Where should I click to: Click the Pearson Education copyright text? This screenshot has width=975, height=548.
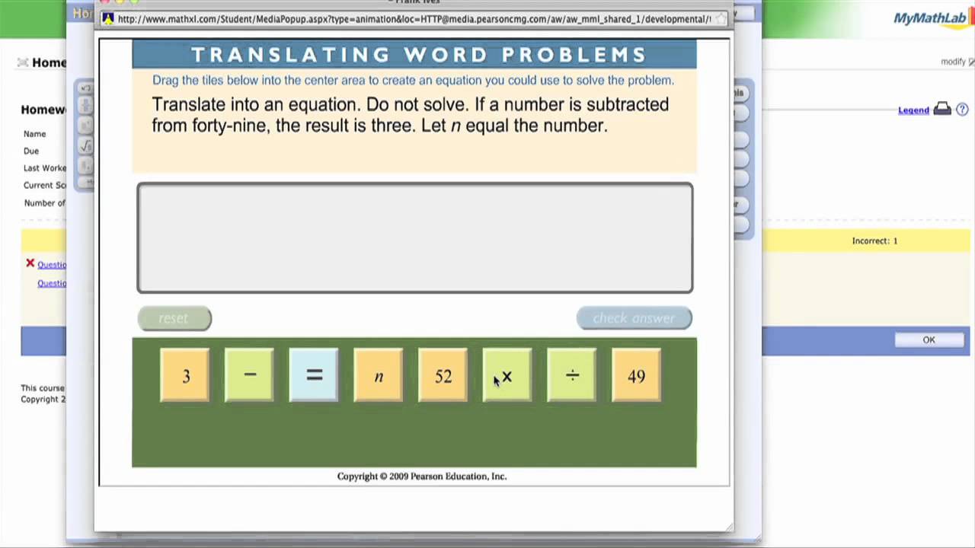[x=422, y=476]
